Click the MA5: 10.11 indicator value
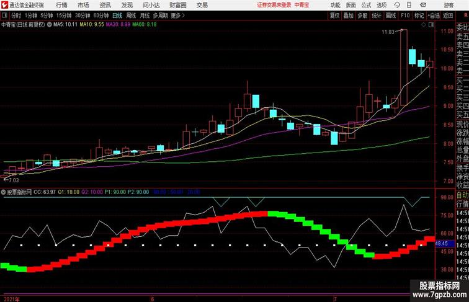The width and height of the screenshot is (469, 302). click(65, 25)
